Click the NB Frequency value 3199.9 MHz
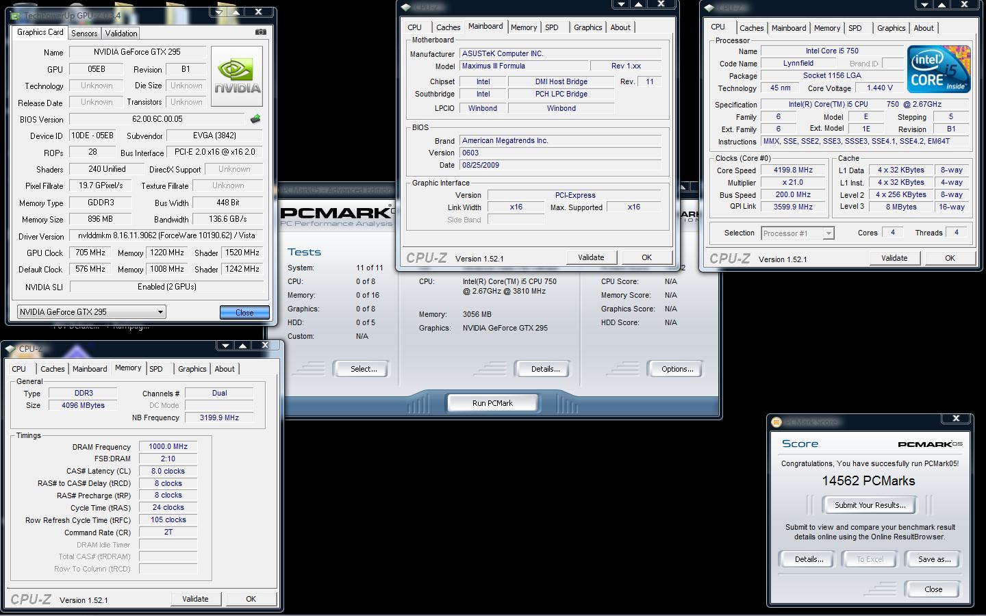This screenshot has height=616, width=986. point(219,418)
